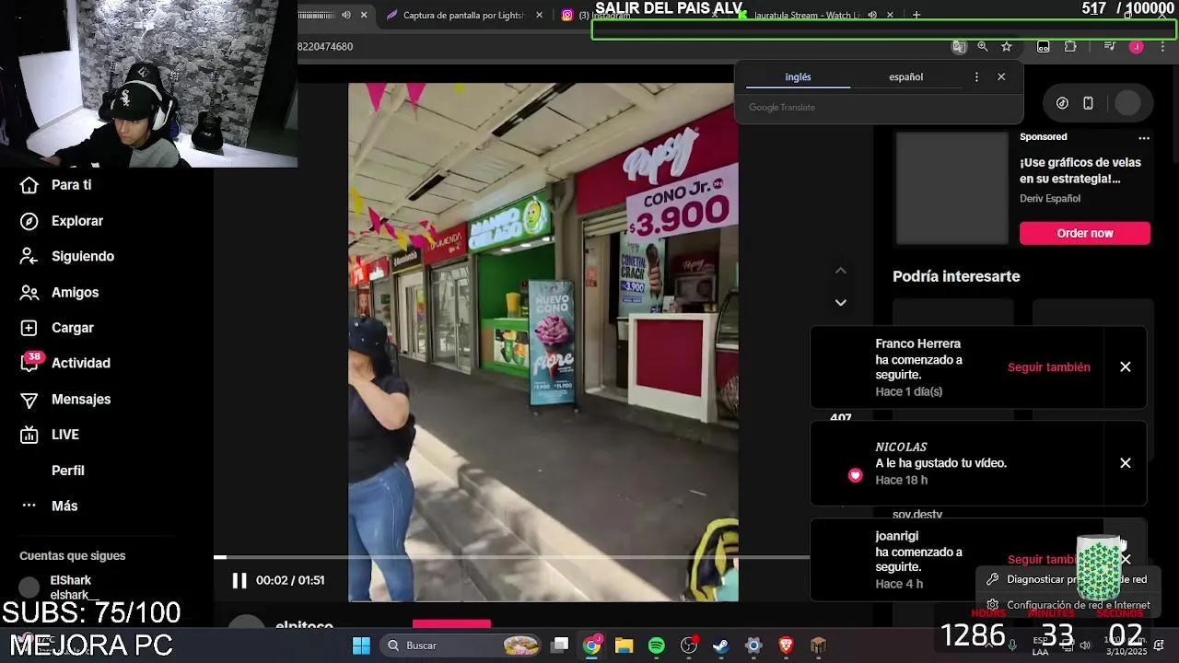
Task: Open the TikTok profile avatar top right
Action: (1127, 103)
